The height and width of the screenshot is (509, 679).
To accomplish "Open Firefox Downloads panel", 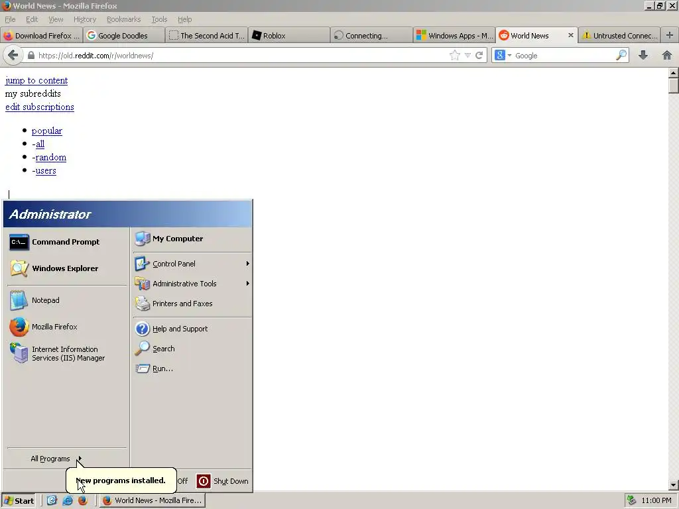I will (x=643, y=55).
